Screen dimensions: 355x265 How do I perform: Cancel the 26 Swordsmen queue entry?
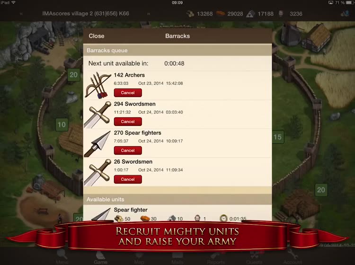pos(128,179)
